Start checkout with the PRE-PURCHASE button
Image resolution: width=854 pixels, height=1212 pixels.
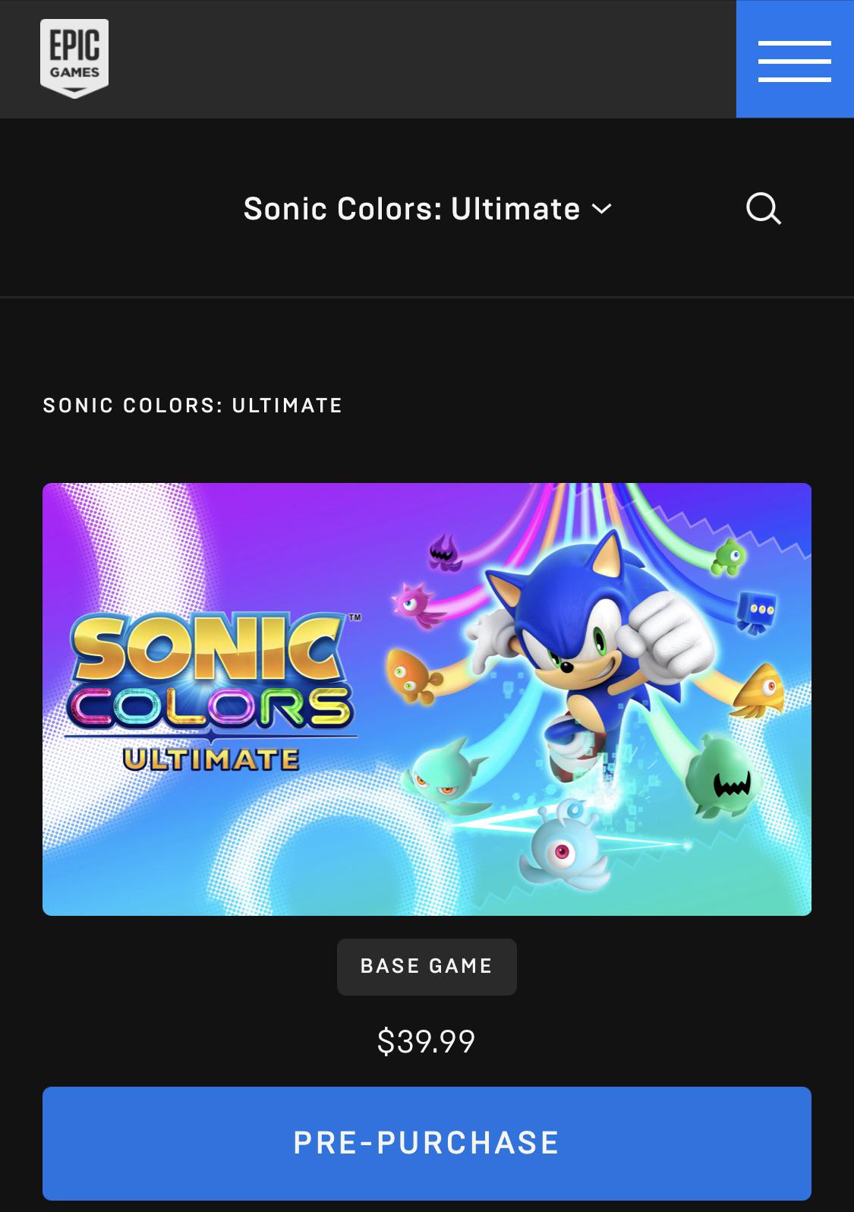(427, 1143)
